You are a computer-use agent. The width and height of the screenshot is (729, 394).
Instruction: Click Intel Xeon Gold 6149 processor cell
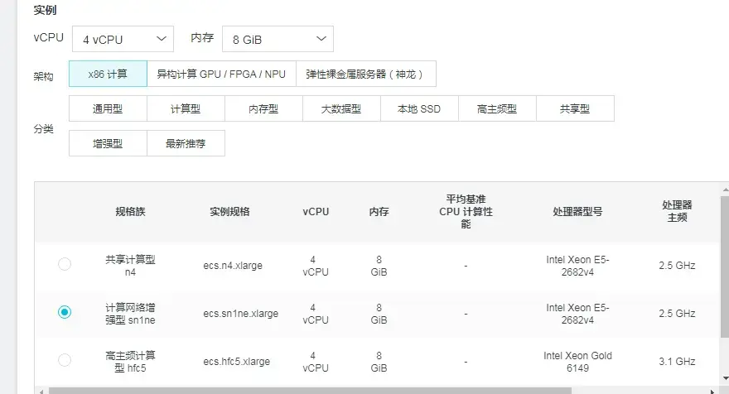(577, 362)
